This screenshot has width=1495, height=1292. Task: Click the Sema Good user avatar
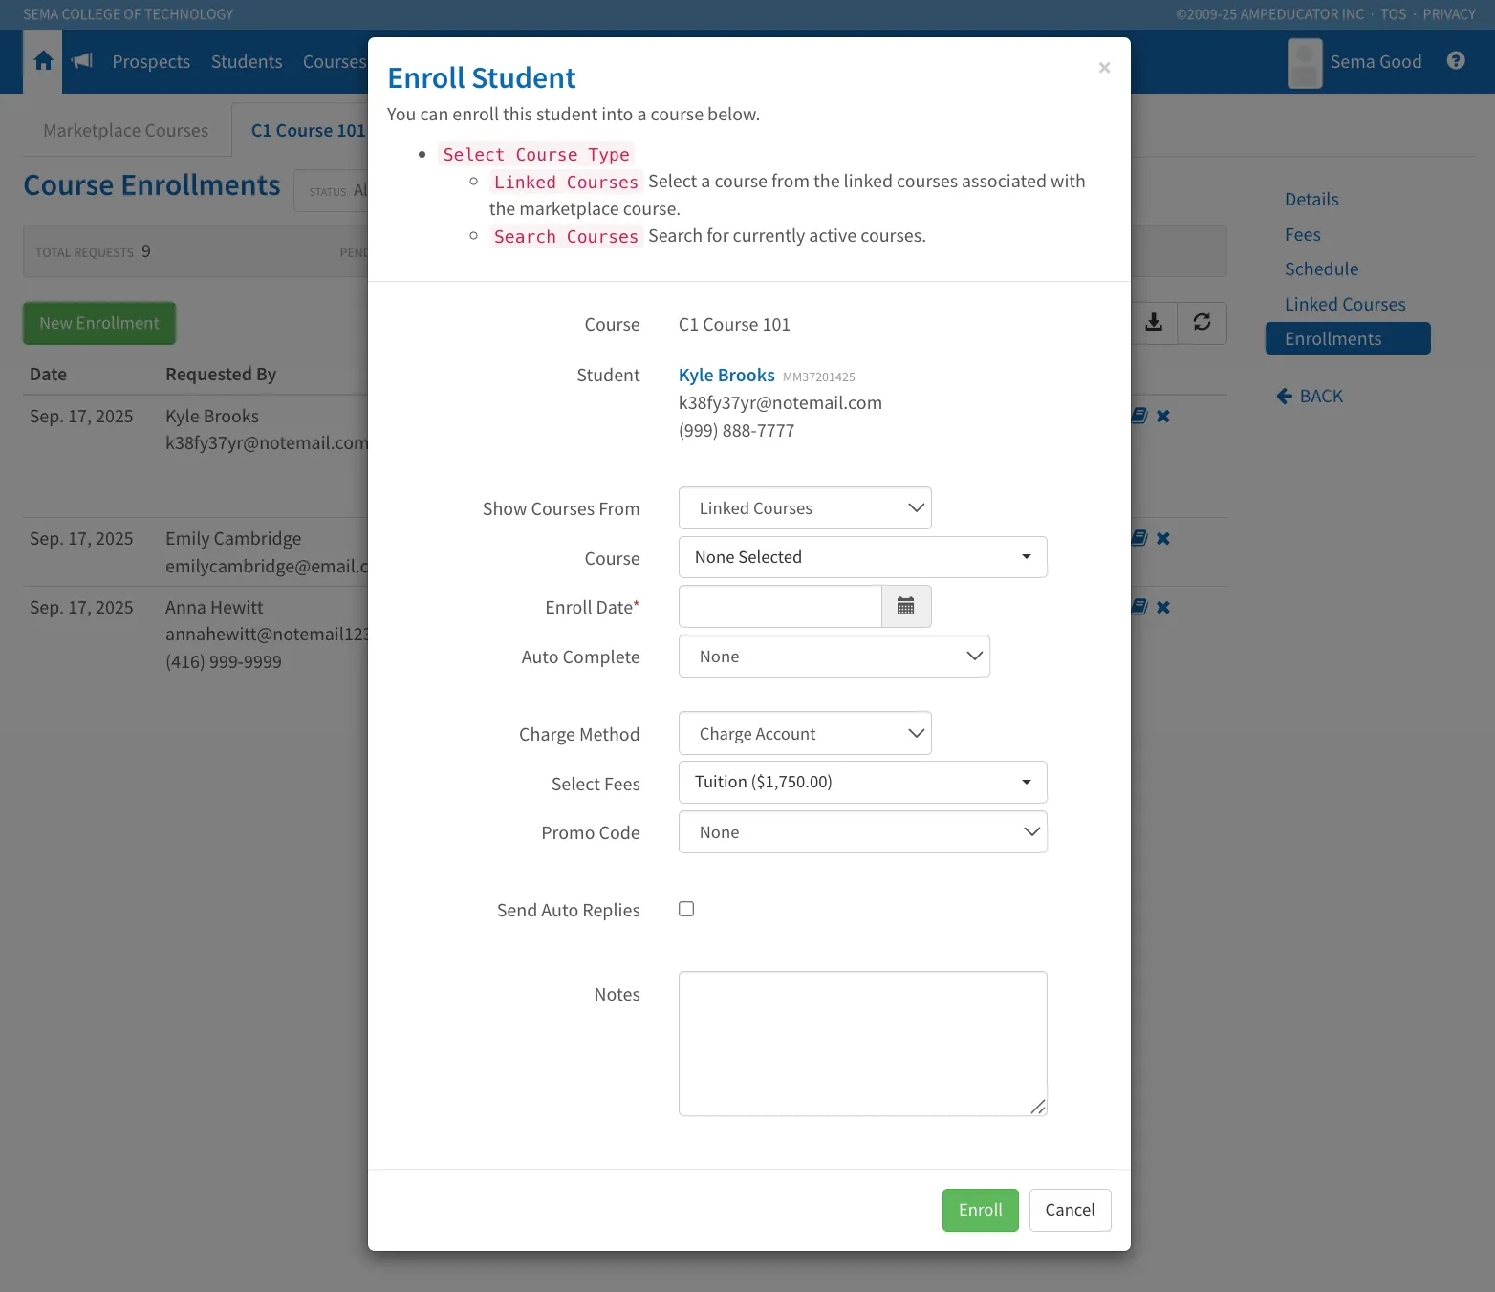click(1305, 63)
